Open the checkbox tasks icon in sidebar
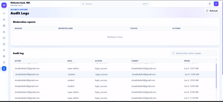The height and width of the screenshot is (102, 223). pyautogui.click(x=4, y=44)
